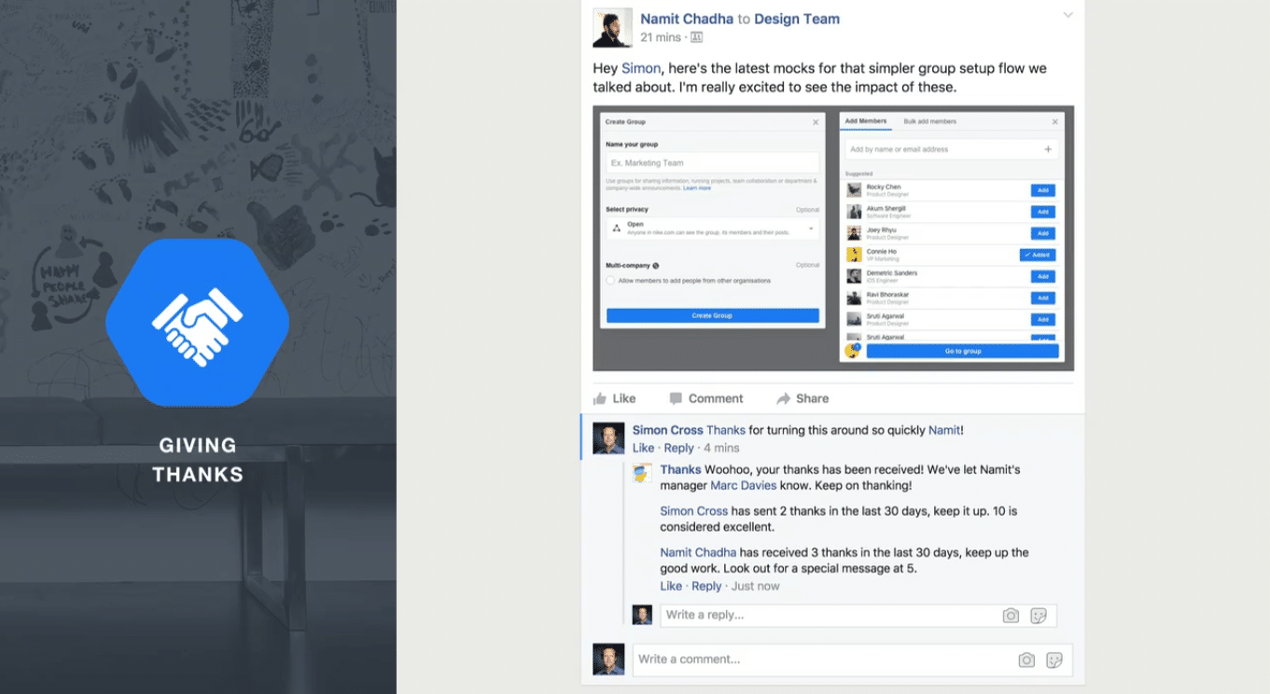Click the sticker icon in reply box

coord(1038,616)
